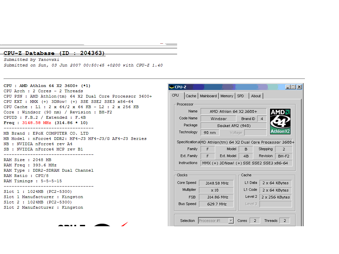Click the 'CPU PSN' processor name line
Viewport: 339px width, 254px height.
click(x=78, y=96)
